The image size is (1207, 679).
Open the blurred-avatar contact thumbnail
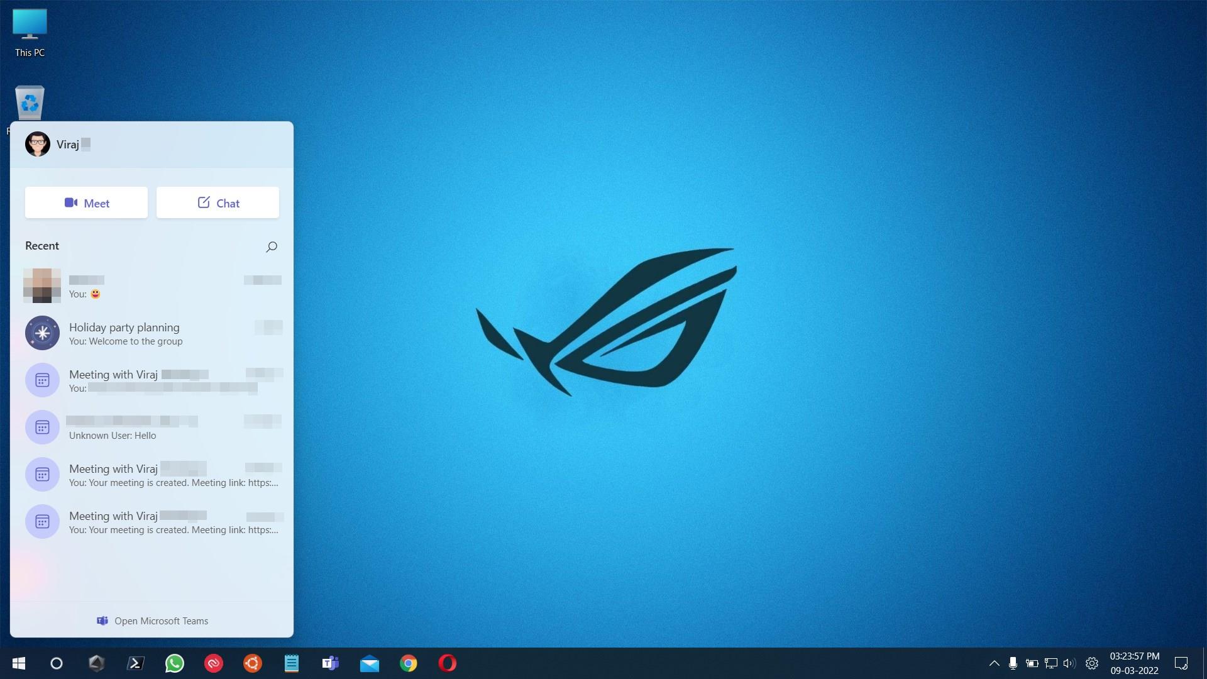tap(42, 286)
